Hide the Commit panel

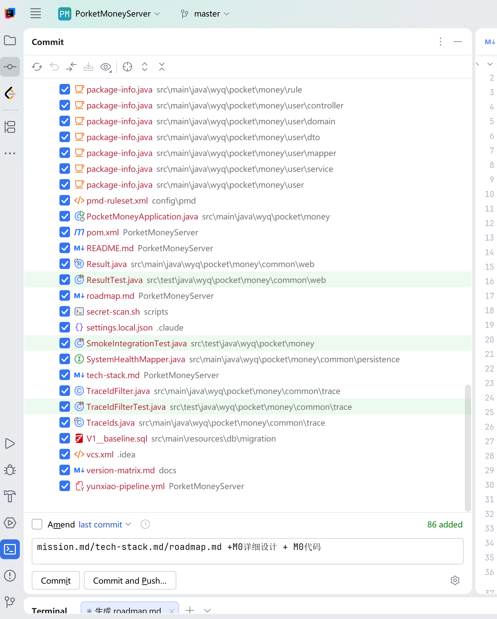click(x=458, y=42)
